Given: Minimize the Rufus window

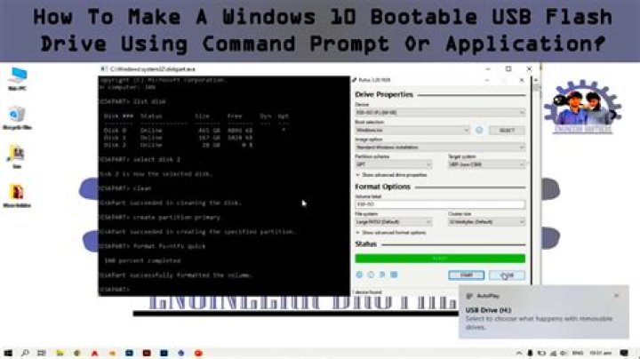Looking at the screenshot, I should click(487, 80).
